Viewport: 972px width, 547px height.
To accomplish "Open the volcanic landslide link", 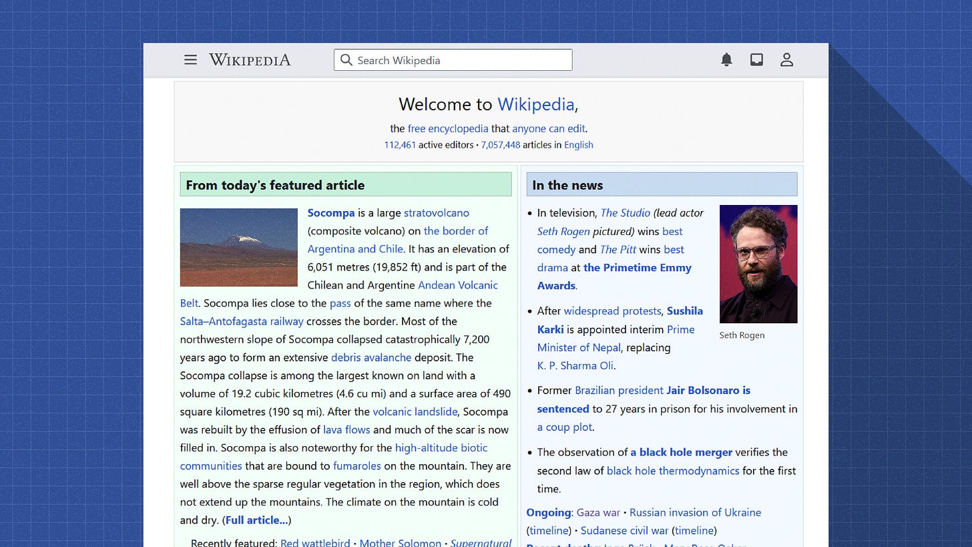I will click(x=415, y=411).
